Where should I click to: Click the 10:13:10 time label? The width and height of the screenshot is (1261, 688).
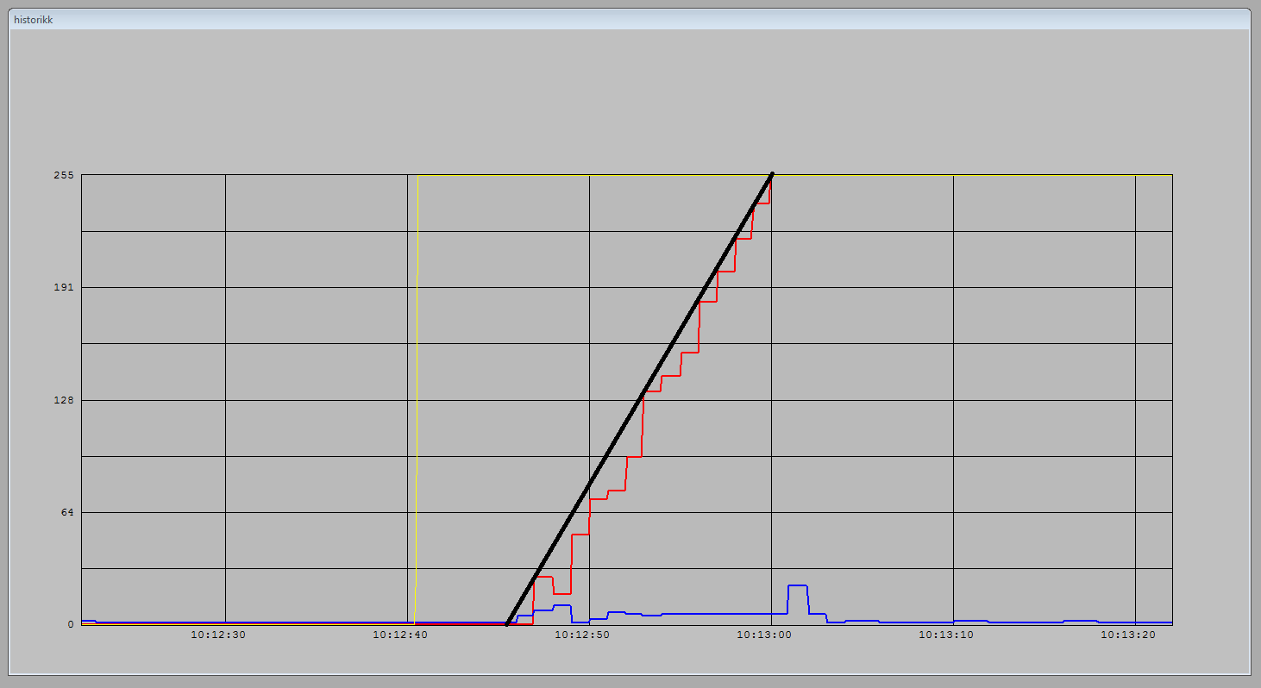[x=946, y=635]
